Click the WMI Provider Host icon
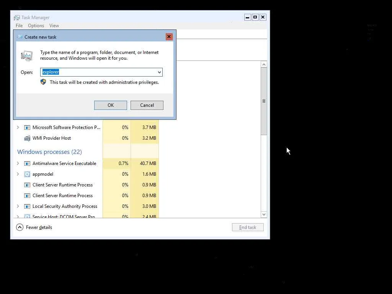 pyautogui.click(x=27, y=138)
